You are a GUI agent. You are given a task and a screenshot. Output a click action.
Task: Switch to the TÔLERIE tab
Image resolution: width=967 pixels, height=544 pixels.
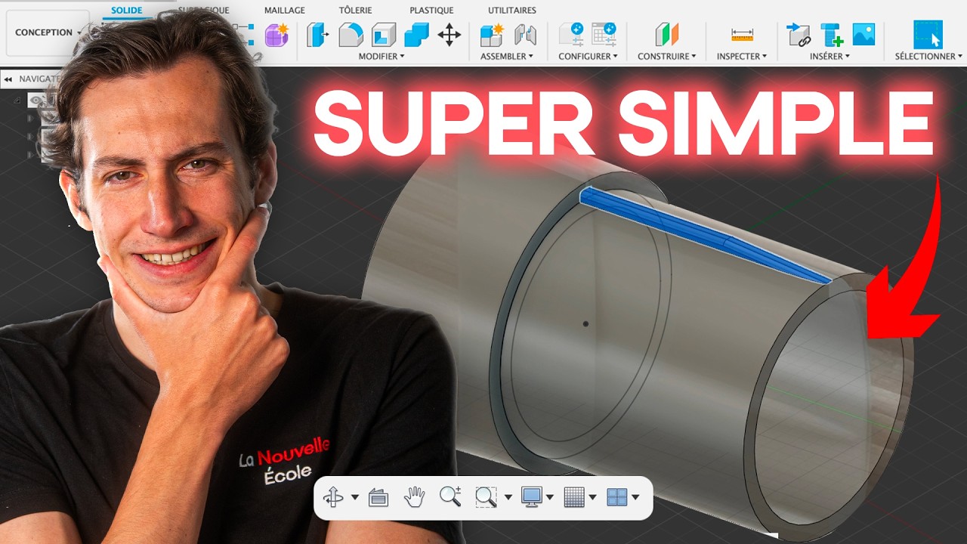point(357,11)
